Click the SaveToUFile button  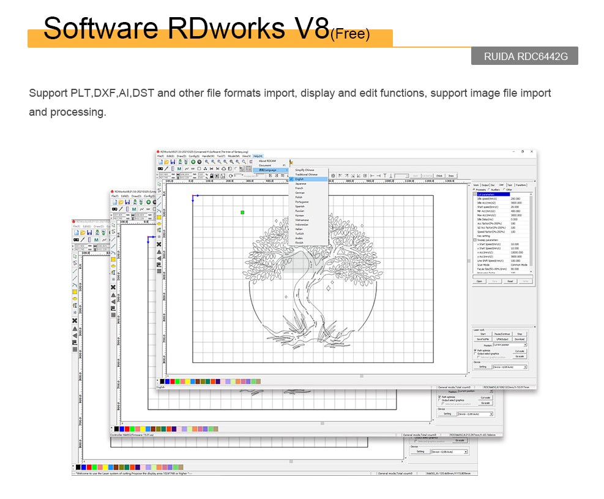483,339
